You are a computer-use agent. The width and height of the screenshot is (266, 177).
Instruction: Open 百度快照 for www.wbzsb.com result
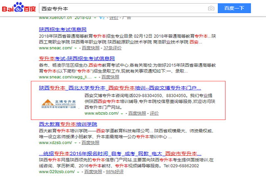pyautogui.click(x=137, y=113)
